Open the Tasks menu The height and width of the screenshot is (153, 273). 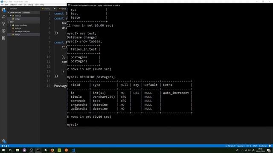click(37, 5)
